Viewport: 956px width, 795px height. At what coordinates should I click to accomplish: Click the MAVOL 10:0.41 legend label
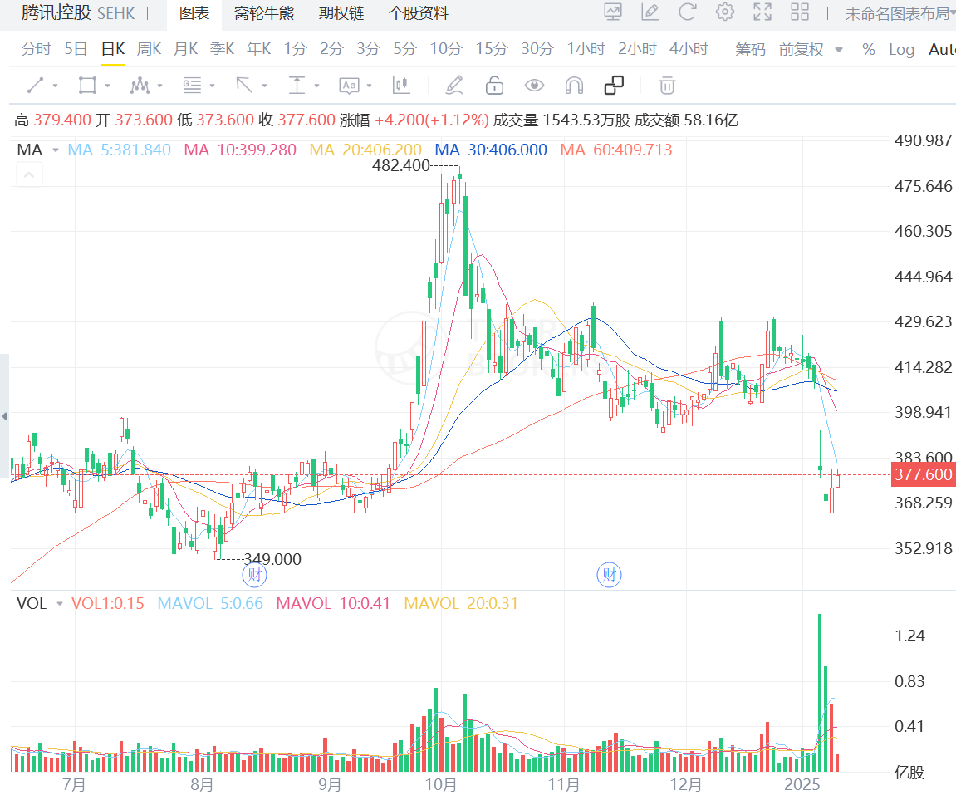[333, 604]
